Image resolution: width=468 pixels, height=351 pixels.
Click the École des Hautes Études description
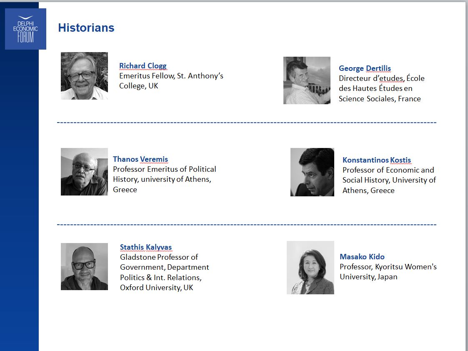pos(381,88)
